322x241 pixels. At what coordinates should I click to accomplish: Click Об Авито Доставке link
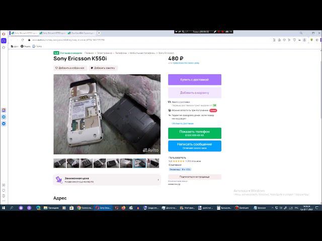[x=183, y=124]
